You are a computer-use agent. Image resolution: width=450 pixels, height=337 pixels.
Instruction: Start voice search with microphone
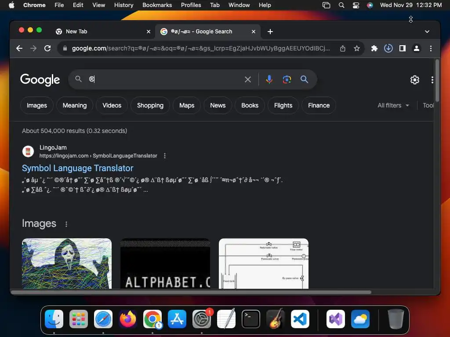pyautogui.click(x=269, y=79)
